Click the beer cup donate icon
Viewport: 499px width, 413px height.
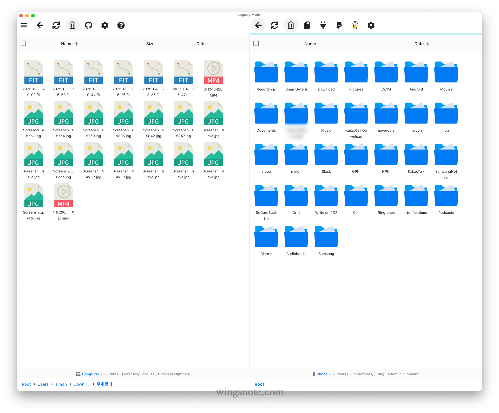pos(355,25)
